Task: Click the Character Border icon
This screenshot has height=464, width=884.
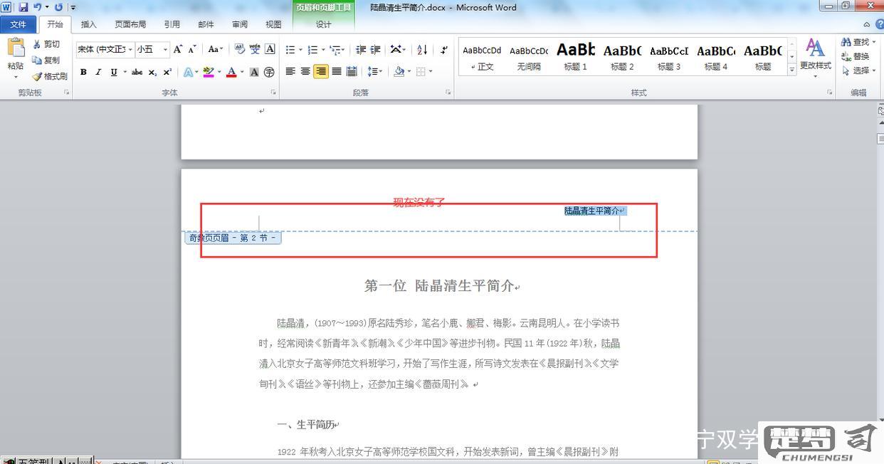Action: pos(270,49)
